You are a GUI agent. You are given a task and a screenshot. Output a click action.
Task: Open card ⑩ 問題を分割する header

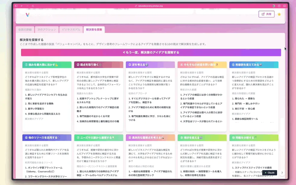(254, 138)
